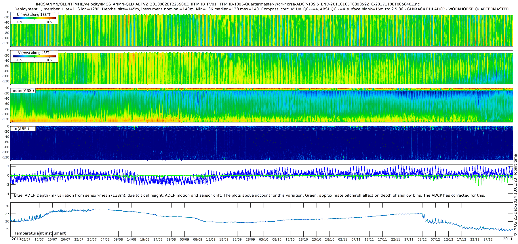
Task: Click the Deployment 1 metadata subtitle line
Action: 261,9
